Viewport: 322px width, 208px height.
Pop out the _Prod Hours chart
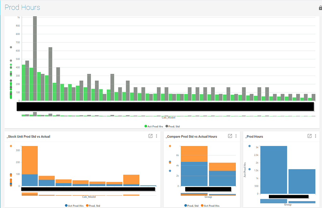pos(309,136)
